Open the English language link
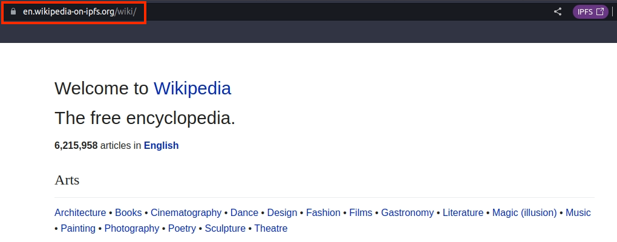This screenshot has height=242, width=617. pyautogui.click(x=162, y=146)
